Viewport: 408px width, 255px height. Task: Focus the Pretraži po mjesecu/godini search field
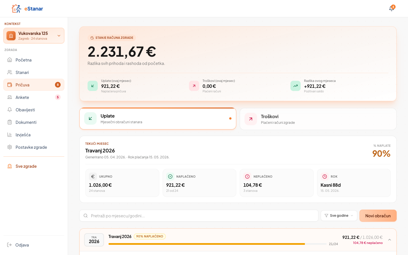tap(199, 216)
